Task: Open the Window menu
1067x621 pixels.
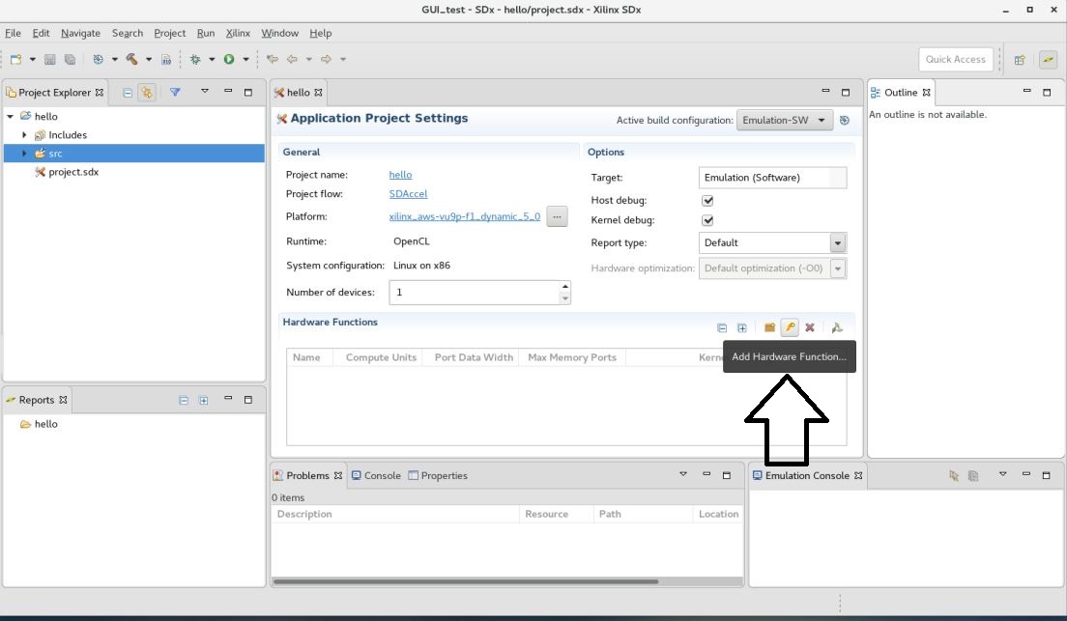Action: pos(279,33)
